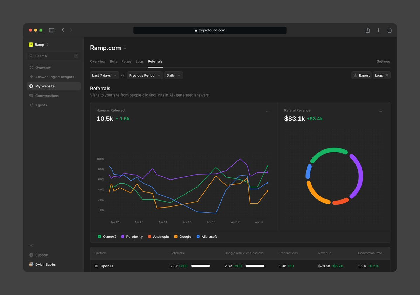420x295 pixels.
Task: Open the Settings link
Action: [383, 61]
